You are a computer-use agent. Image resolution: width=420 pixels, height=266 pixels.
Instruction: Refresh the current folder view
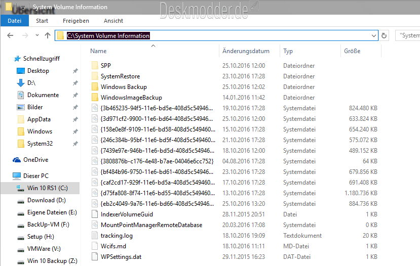pyautogui.click(x=384, y=35)
